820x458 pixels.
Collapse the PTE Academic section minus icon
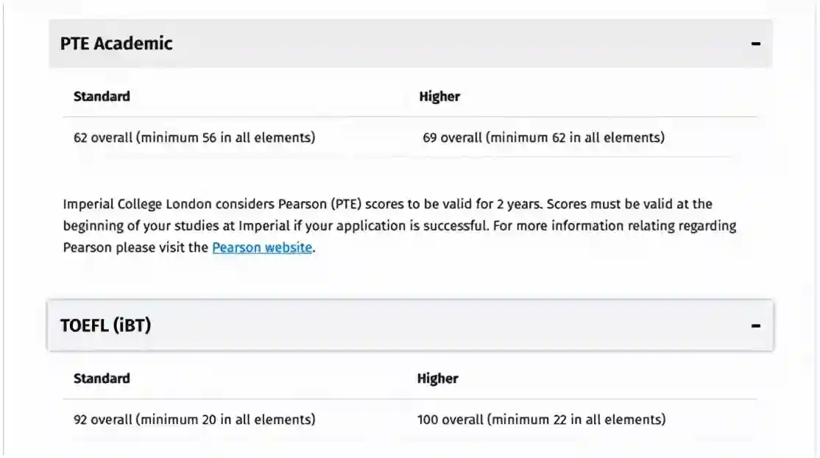click(755, 44)
